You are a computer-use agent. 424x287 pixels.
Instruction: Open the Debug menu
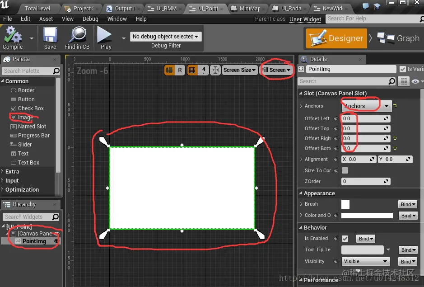point(90,19)
